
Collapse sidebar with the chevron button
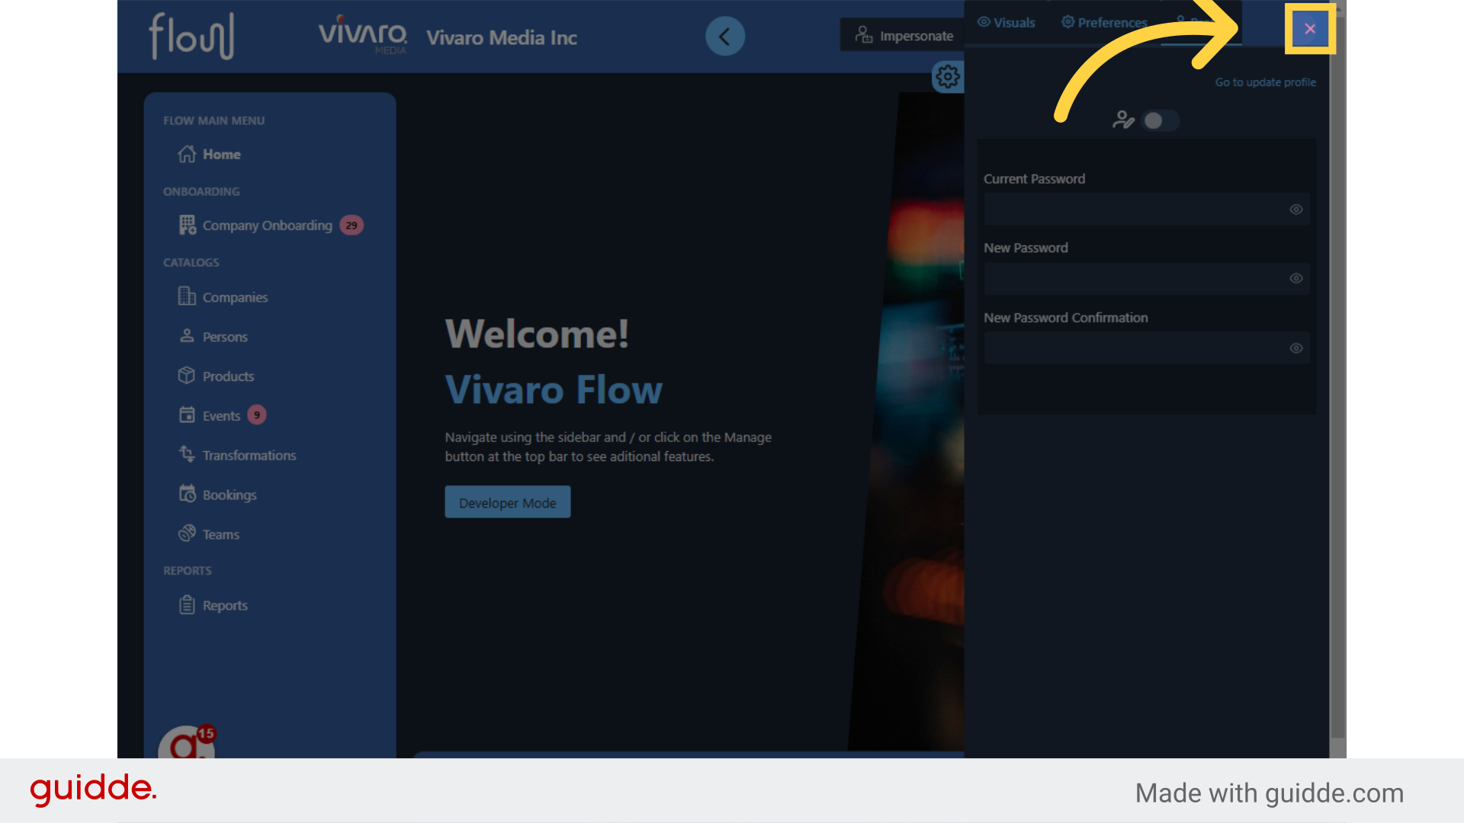[x=724, y=36]
